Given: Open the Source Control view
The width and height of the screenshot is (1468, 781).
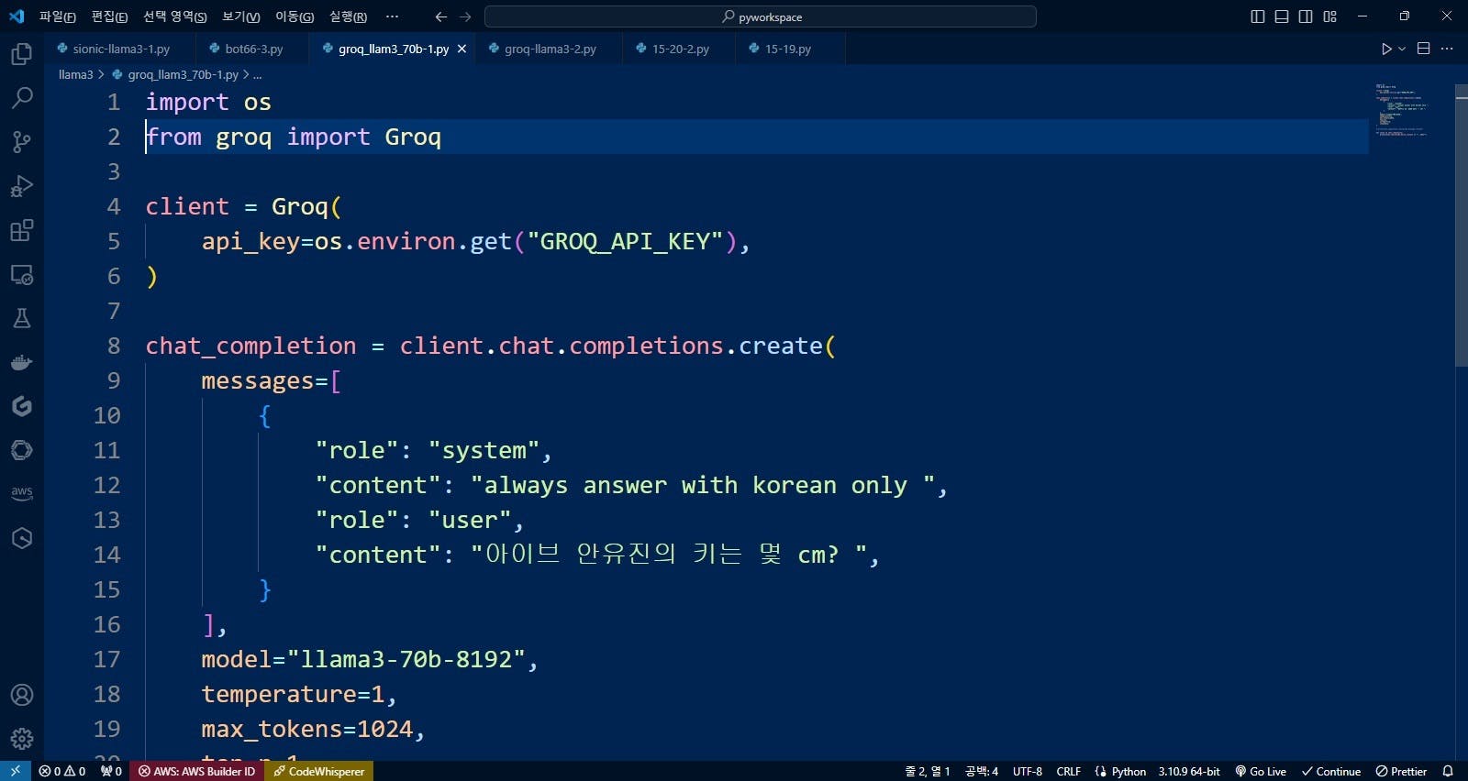Looking at the screenshot, I should [22, 141].
